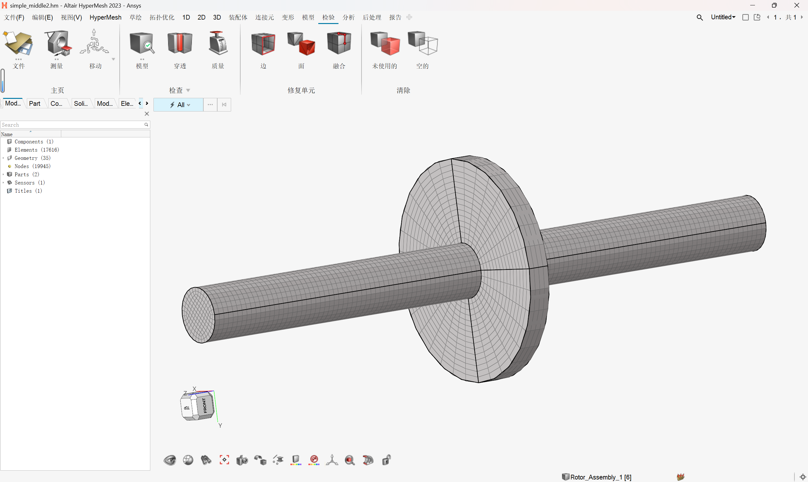Viewport: 808px width, 482px height.
Task: Open the 测量 measure tool
Action: (x=57, y=44)
